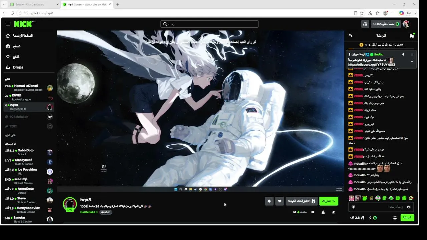The width and height of the screenshot is (427, 240).
Task: Open Ice Poseidon IRL channel
Action: 29,171
